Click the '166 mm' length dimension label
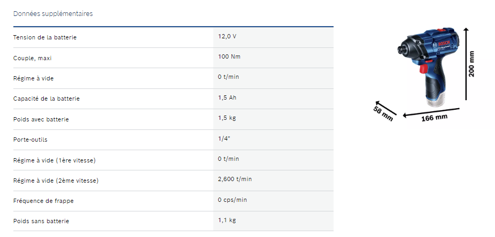Viewport: 495px width, 237px height. pyautogui.click(x=435, y=118)
